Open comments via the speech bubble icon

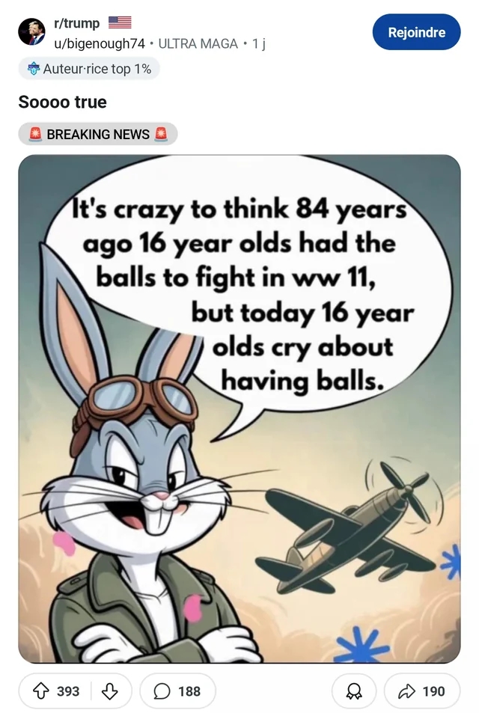tap(162, 691)
